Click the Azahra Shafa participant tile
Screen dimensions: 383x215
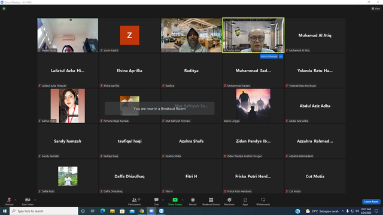(x=191, y=141)
